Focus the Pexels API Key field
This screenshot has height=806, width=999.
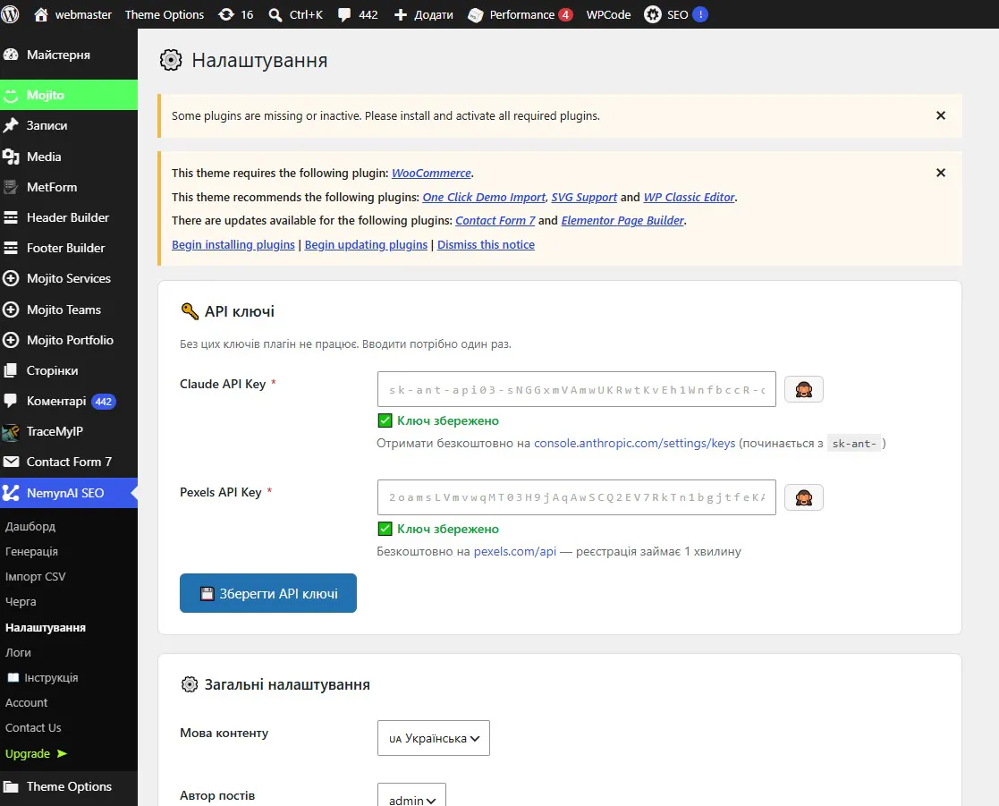[577, 497]
